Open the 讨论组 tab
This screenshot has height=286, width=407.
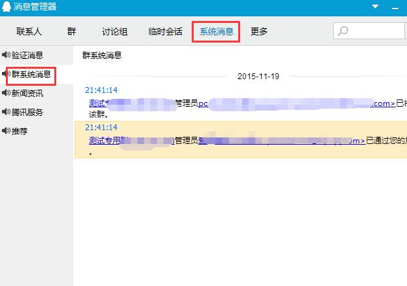115,31
